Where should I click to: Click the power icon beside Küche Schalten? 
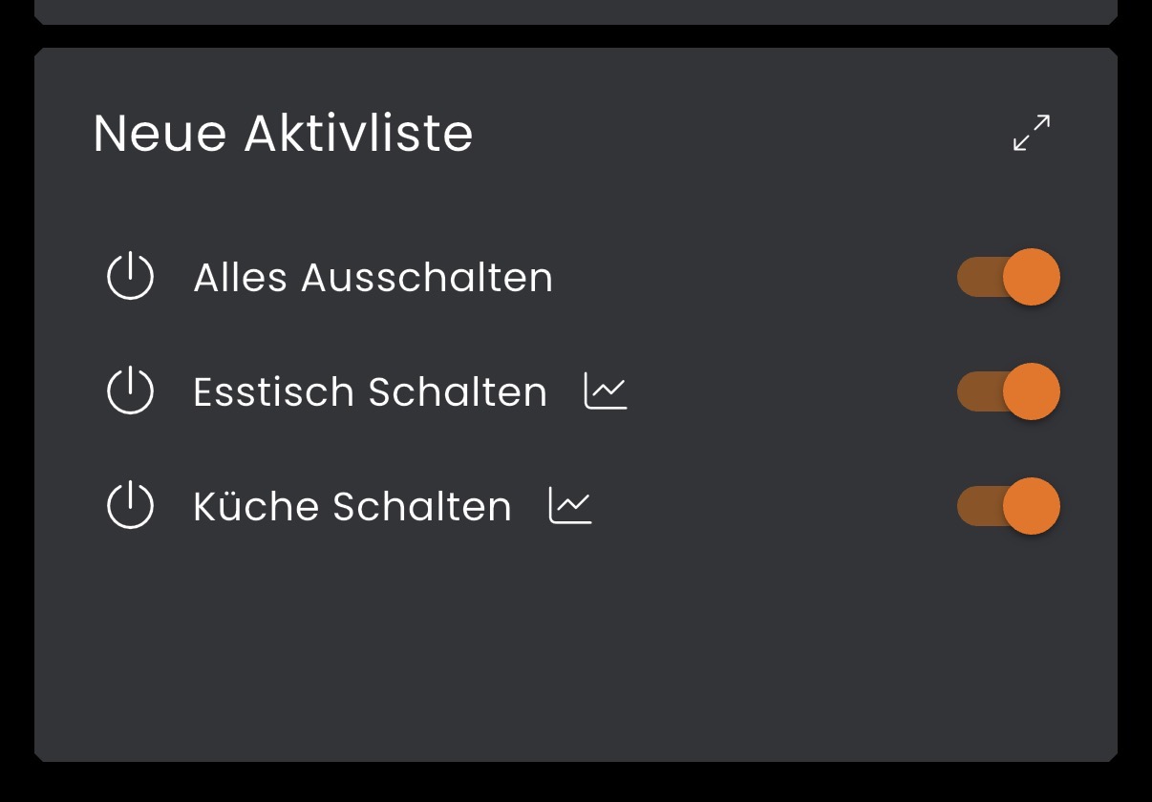(x=130, y=506)
